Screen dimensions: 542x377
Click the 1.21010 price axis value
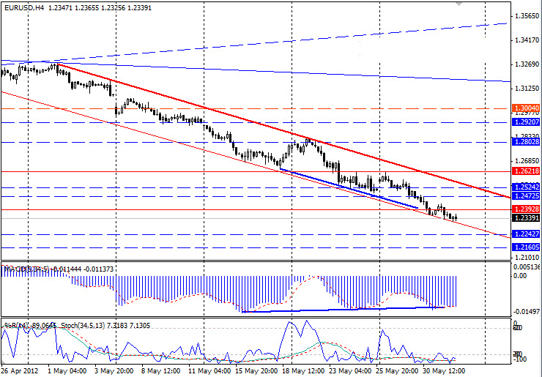[x=527, y=258]
